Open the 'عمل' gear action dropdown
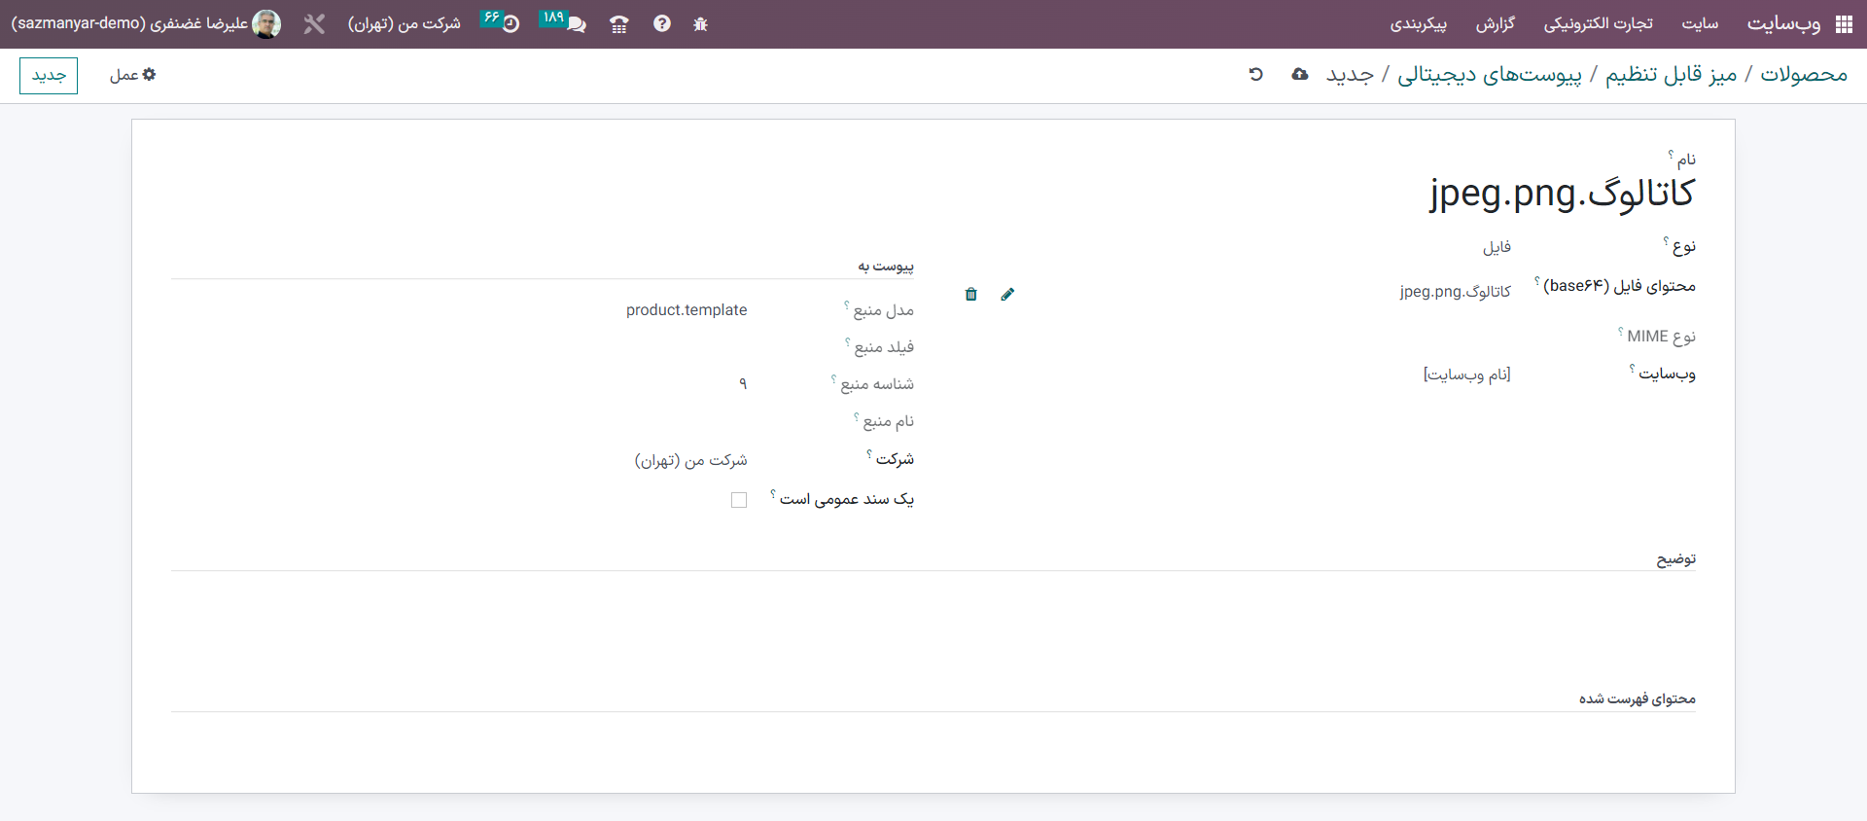 pos(132,75)
